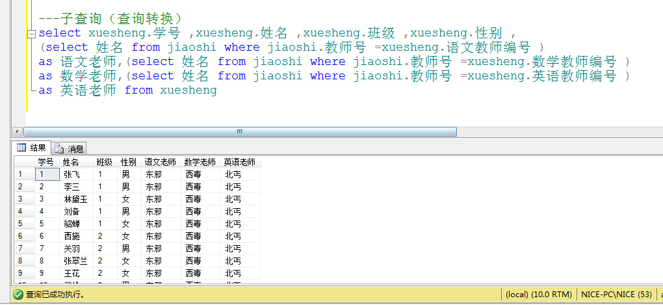The height and width of the screenshot is (305, 663).
Task: Click the 班级 cell in 李三's row
Action: (x=106, y=187)
